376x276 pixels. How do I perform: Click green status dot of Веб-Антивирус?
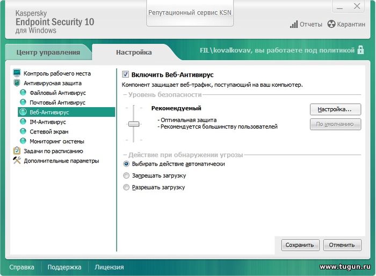coord(23,112)
